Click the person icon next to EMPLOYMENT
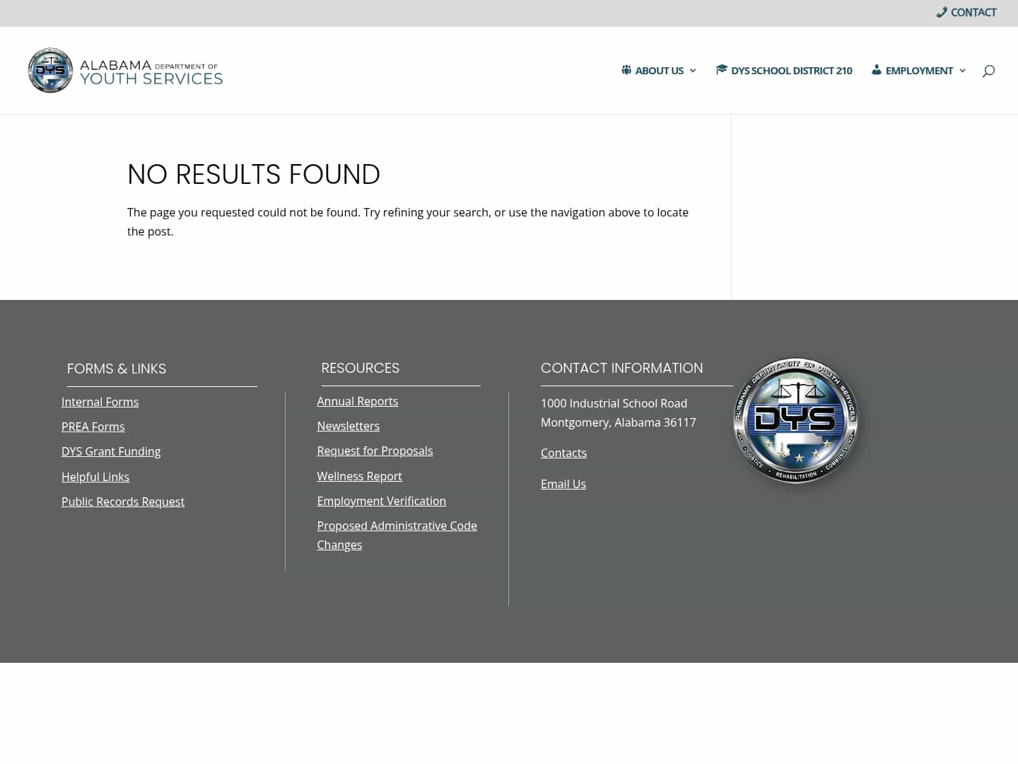This screenshot has height=764, width=1018. [875, 70]
